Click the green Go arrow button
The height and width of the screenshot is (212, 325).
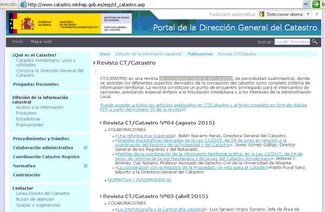click(x=316, y=4)
